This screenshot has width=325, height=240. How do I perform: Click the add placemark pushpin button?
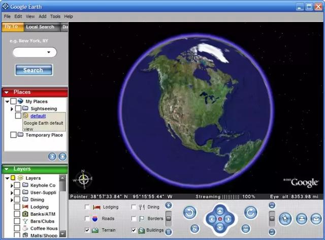tap(285, 219)
